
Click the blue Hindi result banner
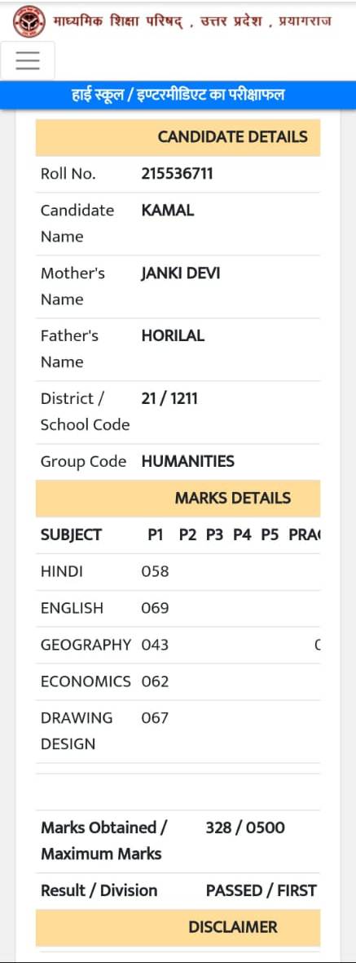pos(178,95)
